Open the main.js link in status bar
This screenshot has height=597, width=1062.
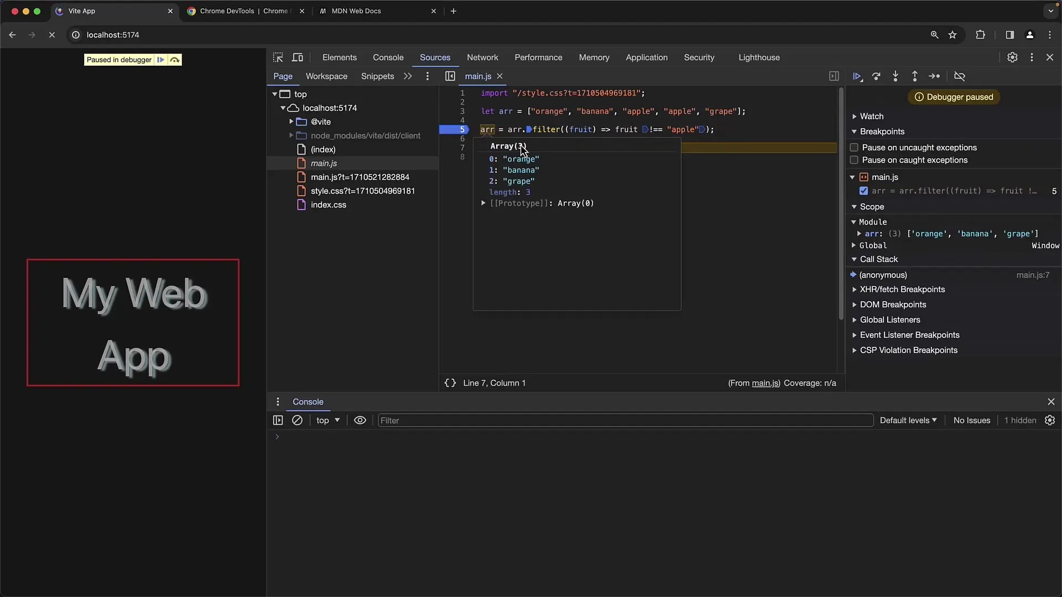tap(766, 383)
